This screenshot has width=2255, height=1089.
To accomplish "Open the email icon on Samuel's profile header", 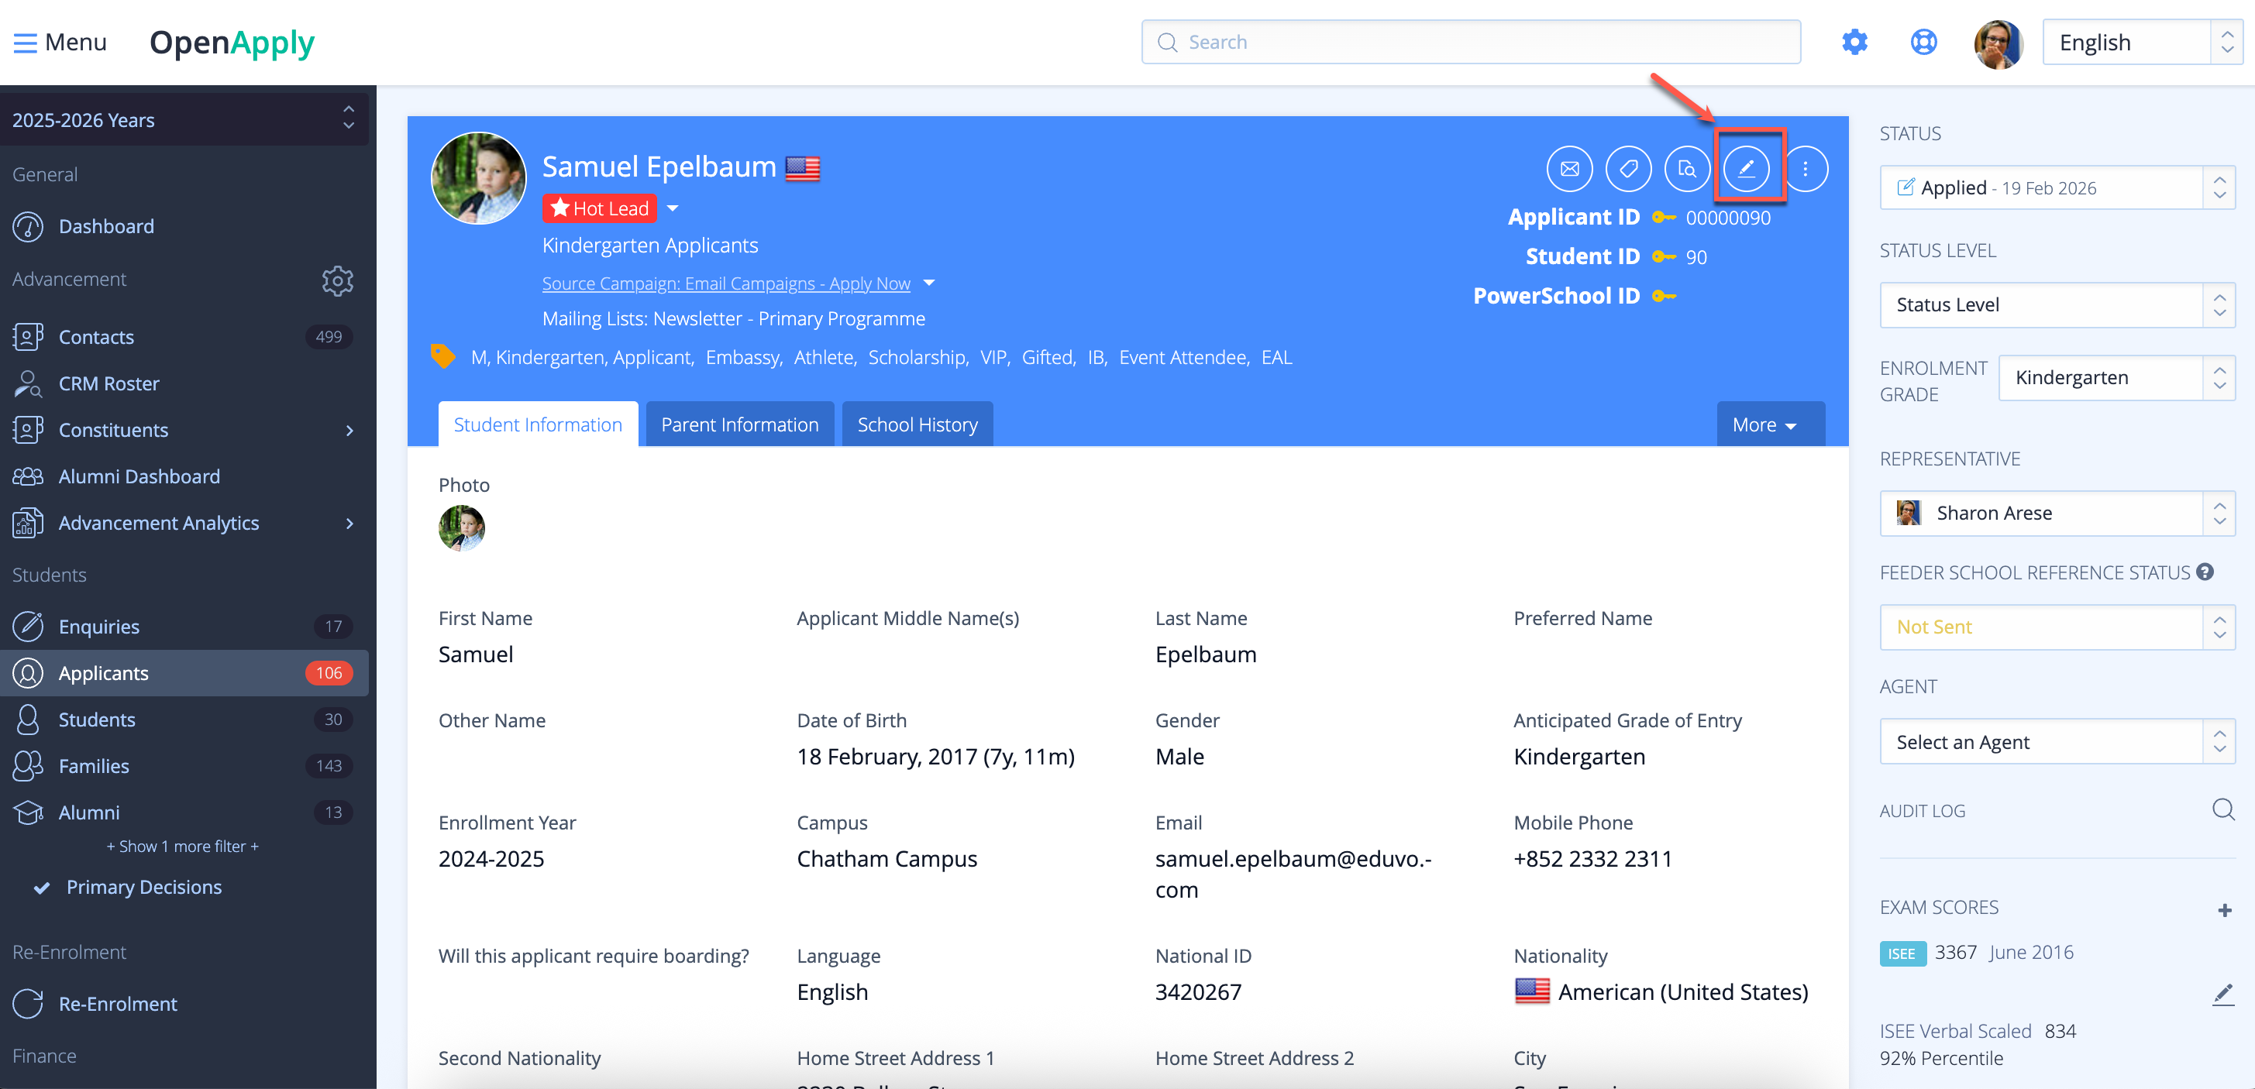I will point(1569,168).
